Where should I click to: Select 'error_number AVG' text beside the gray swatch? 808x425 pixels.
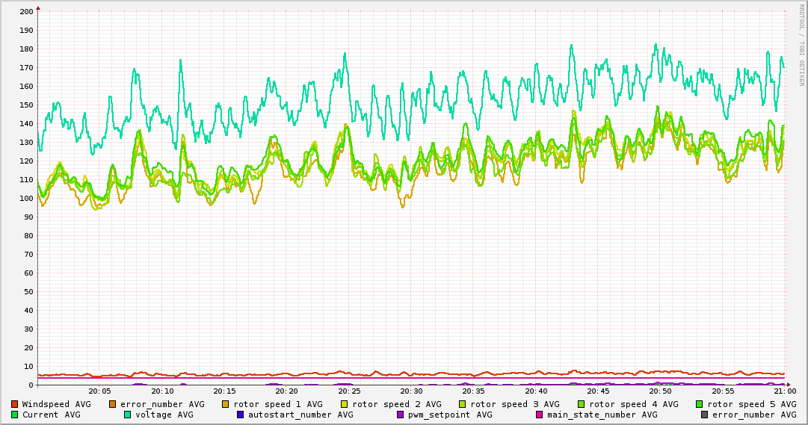[x=754, y=415]
